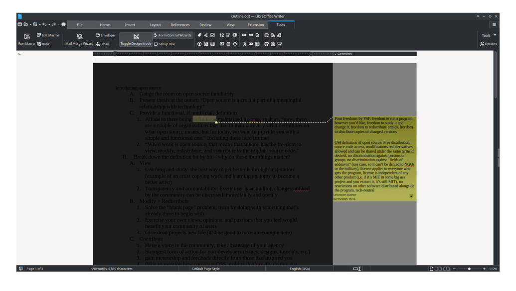Screen dimensions: 516x291
Task: Insert a Formatted Field control
Action: pyautogui.click(x=228, y=35)
